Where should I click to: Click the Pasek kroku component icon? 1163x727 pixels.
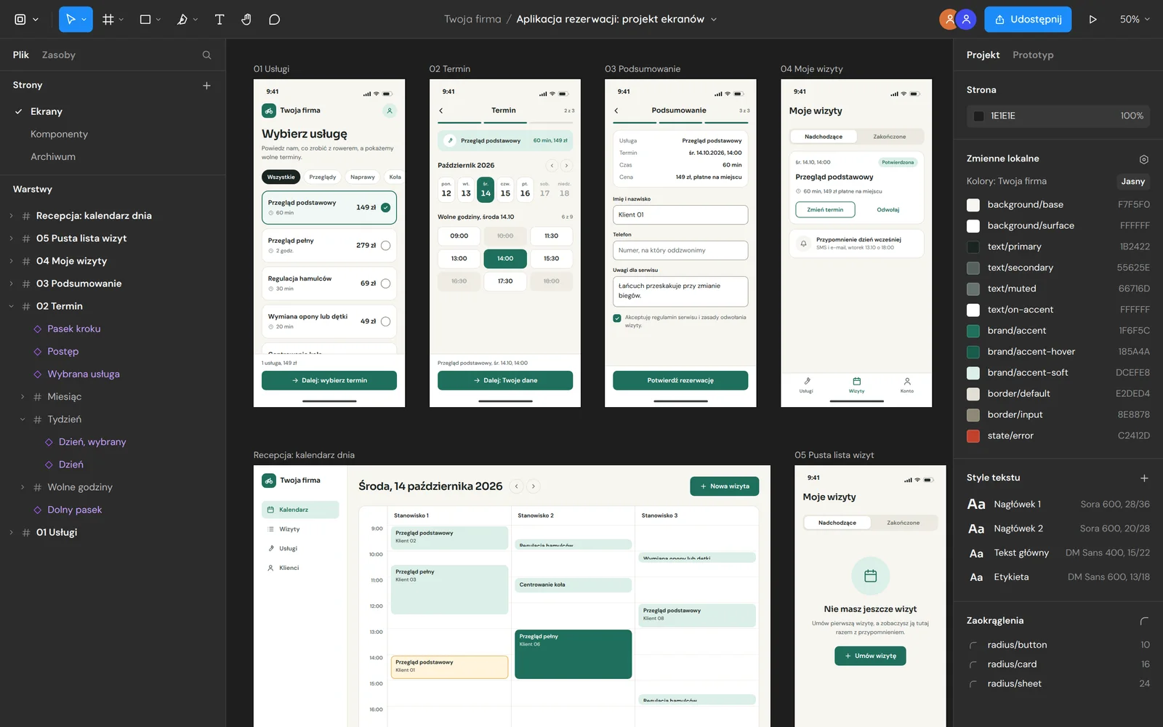(38, 329)
